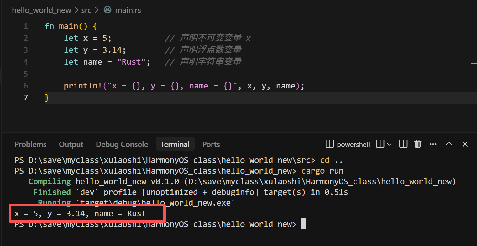Select the src breadcrumb segment

[86, 10]
